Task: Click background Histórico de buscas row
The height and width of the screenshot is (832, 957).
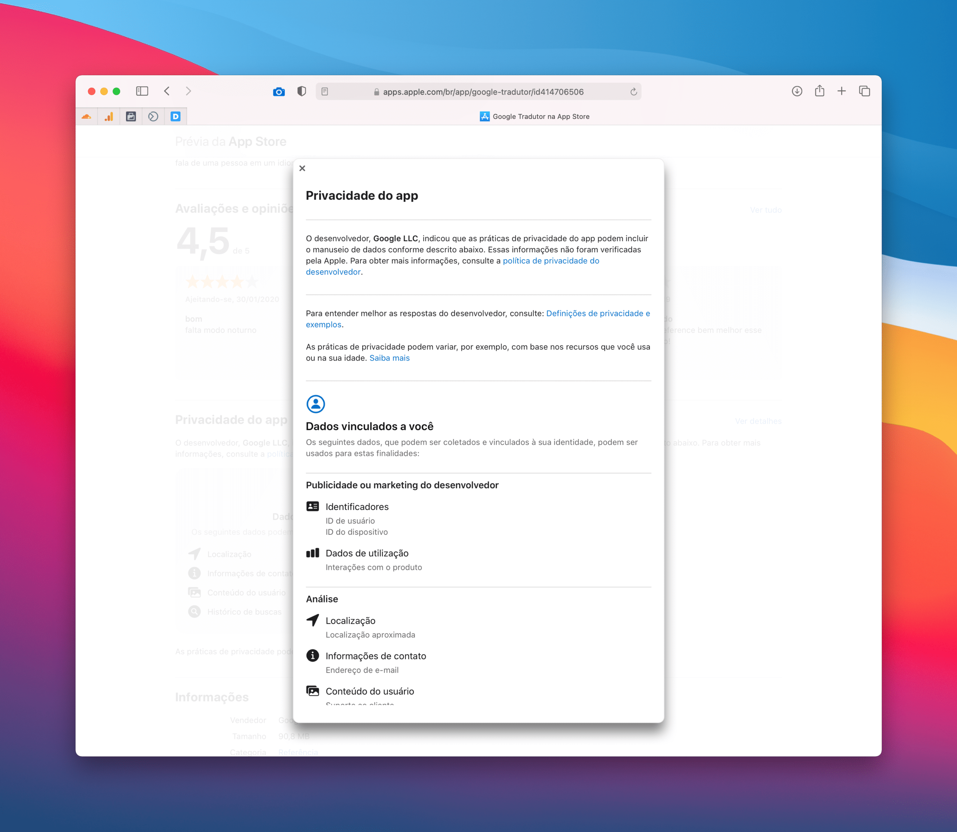Action: click(x=235, y=612)
